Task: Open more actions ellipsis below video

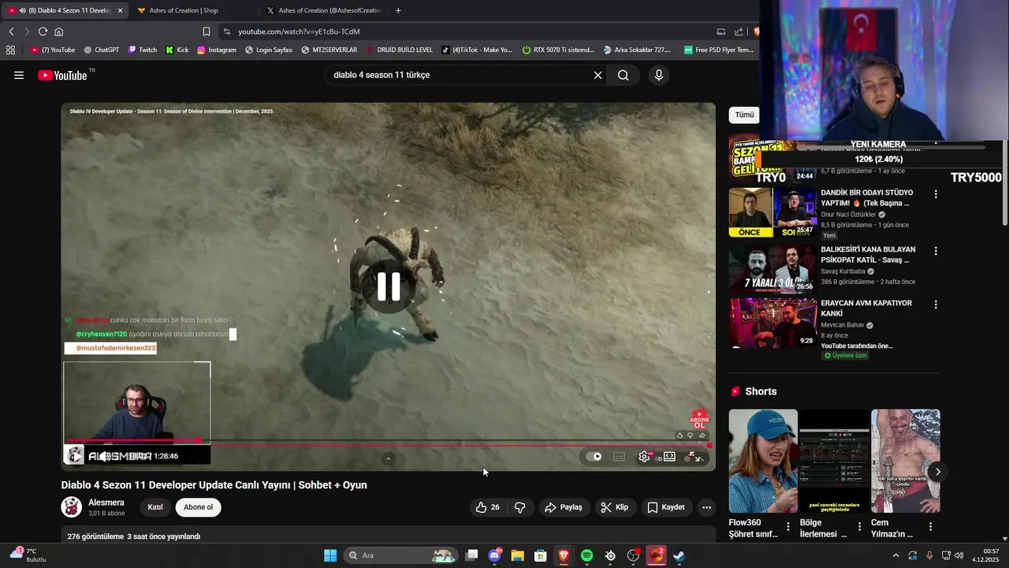Action: tap(707, 507)
